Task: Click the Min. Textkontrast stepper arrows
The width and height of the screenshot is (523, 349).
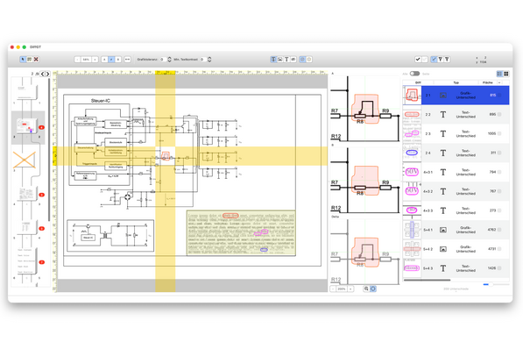Action: [x=209, y=60]
